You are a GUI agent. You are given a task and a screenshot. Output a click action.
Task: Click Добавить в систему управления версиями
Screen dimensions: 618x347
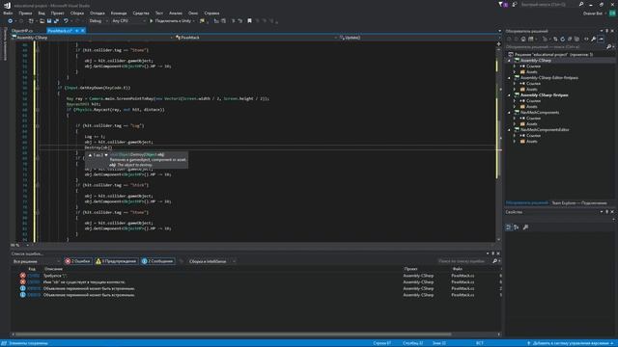click(571, 343)
